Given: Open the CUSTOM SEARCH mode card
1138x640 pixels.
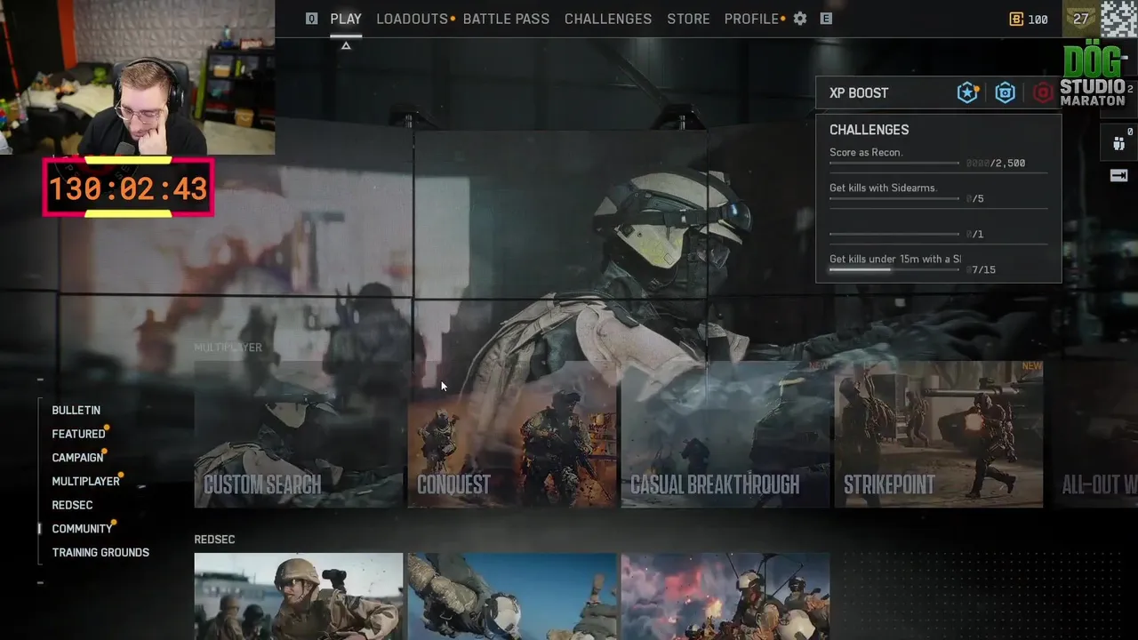Looking at the screenshot, I should coord(298,434).
